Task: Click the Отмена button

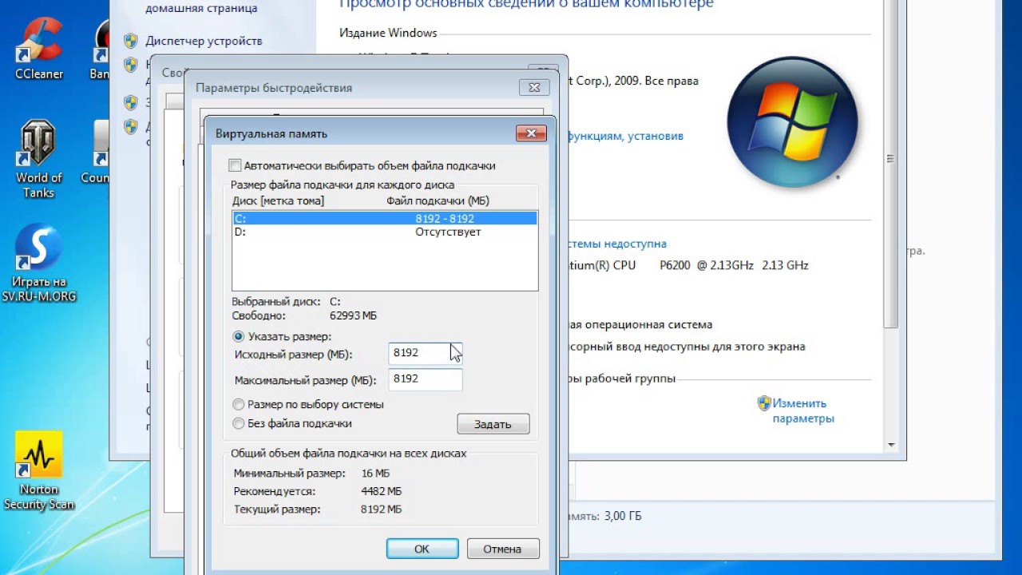Action: click(502, 549)
